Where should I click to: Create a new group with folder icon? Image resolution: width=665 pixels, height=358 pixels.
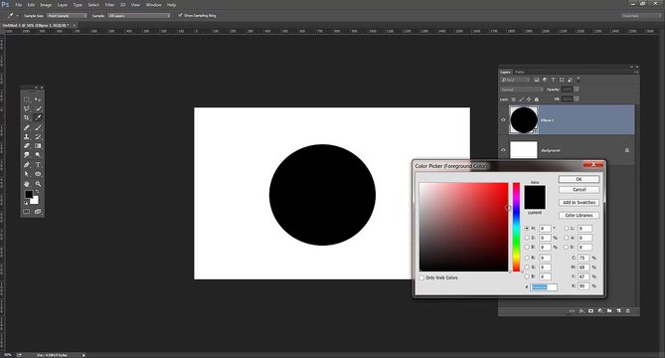tap(609, 311)
